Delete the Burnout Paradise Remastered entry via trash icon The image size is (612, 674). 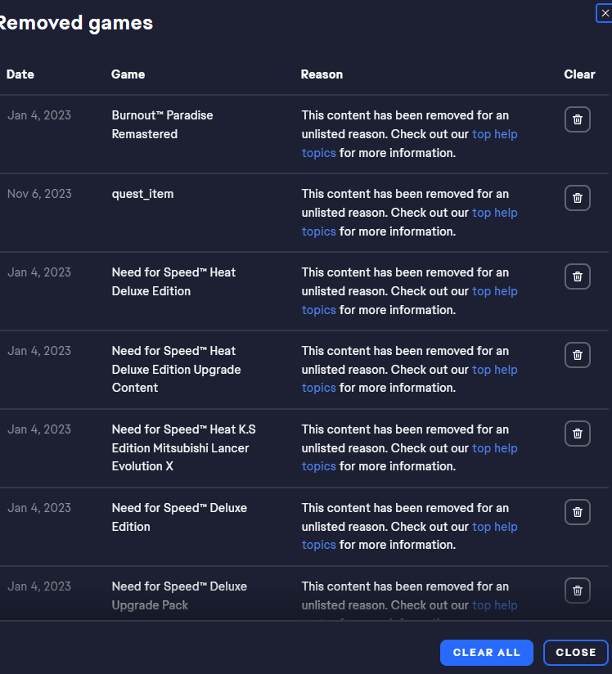coord(577,119)
